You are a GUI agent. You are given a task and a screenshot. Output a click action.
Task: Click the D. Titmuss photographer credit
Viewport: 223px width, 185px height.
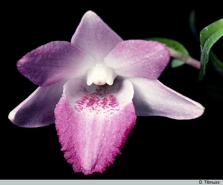(x=209, y=182)
